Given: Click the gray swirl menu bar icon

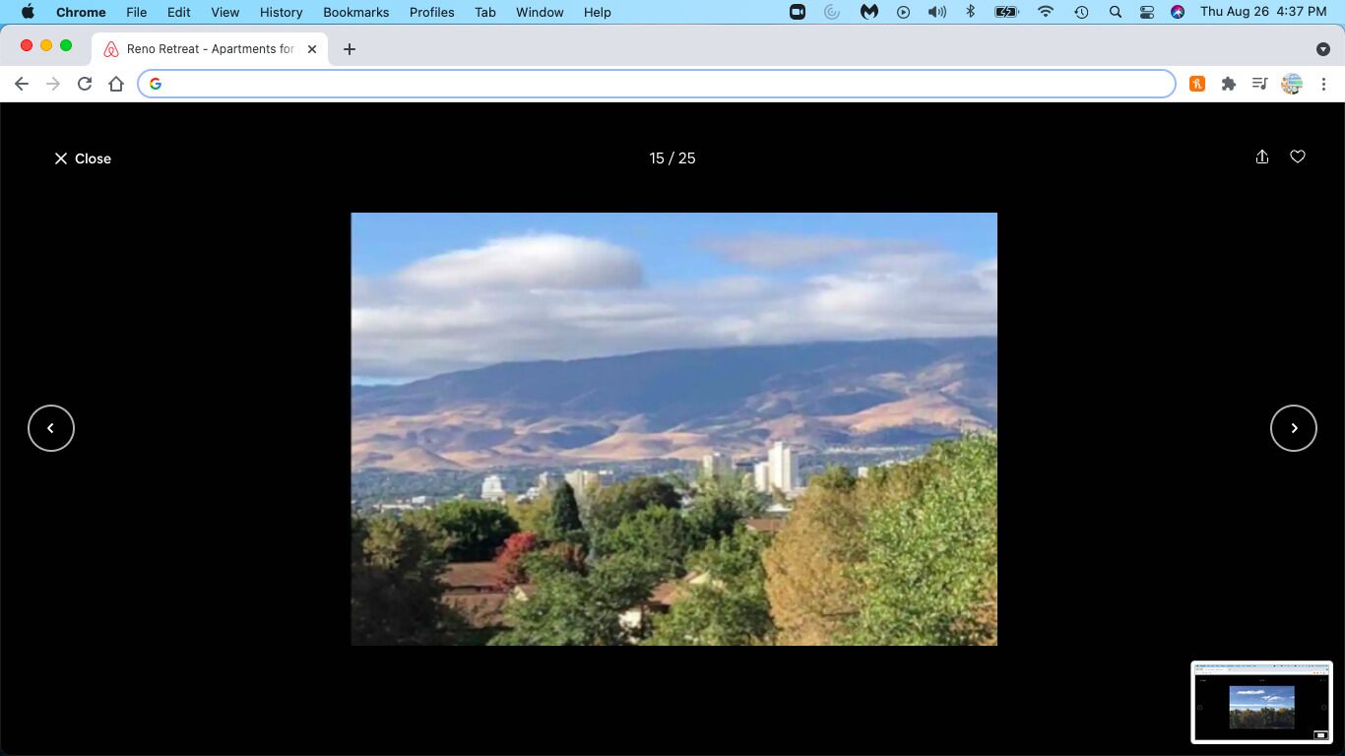Looking at the screenshot, I should click(x=833, y=12).
